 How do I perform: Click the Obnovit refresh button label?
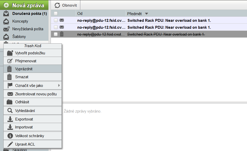pyautogui.click(x=70, y=5)
